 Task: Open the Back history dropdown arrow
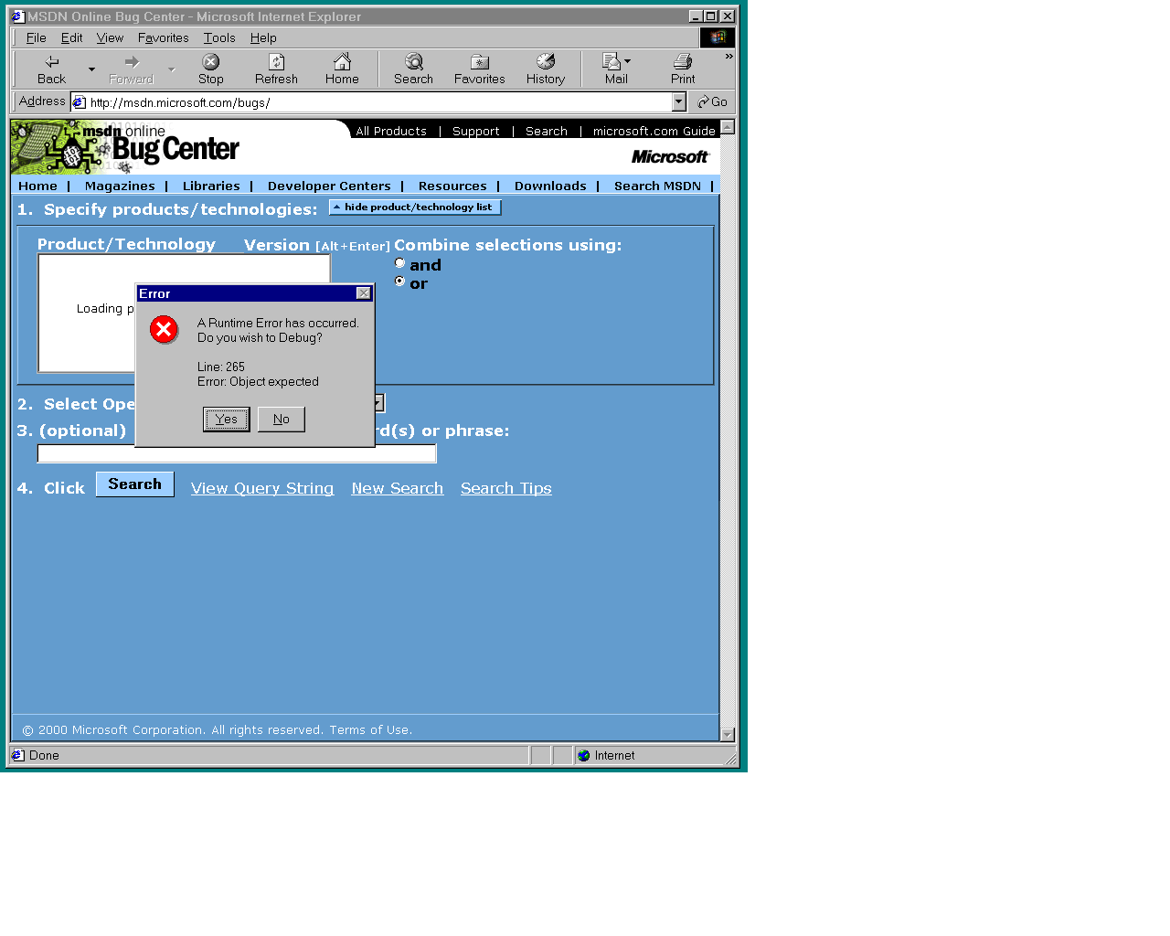coord(91,69)
